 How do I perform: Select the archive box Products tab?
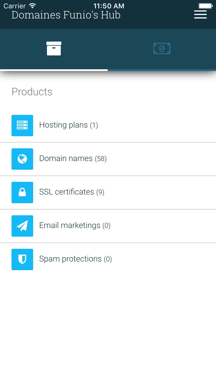point(54,48)
